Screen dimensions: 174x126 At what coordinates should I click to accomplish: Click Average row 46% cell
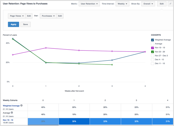pyautogui.click(x=43, y=114)
